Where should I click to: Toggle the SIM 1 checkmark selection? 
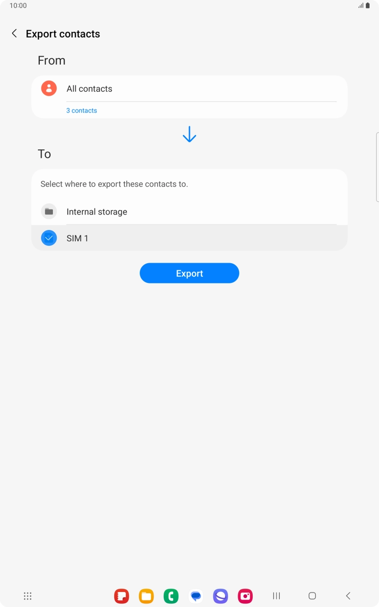(49, 238)
